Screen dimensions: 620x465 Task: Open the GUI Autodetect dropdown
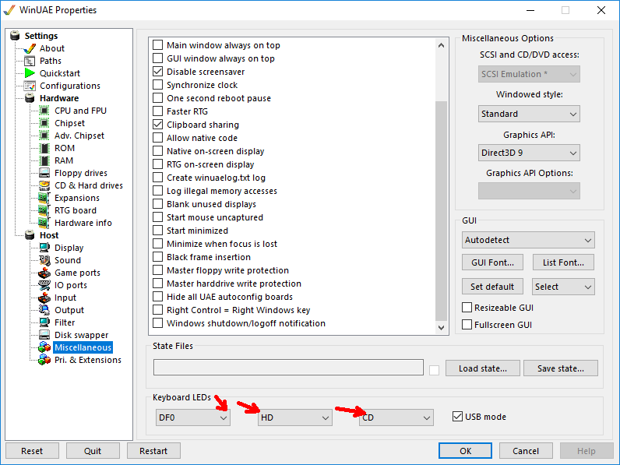(528, 240)
